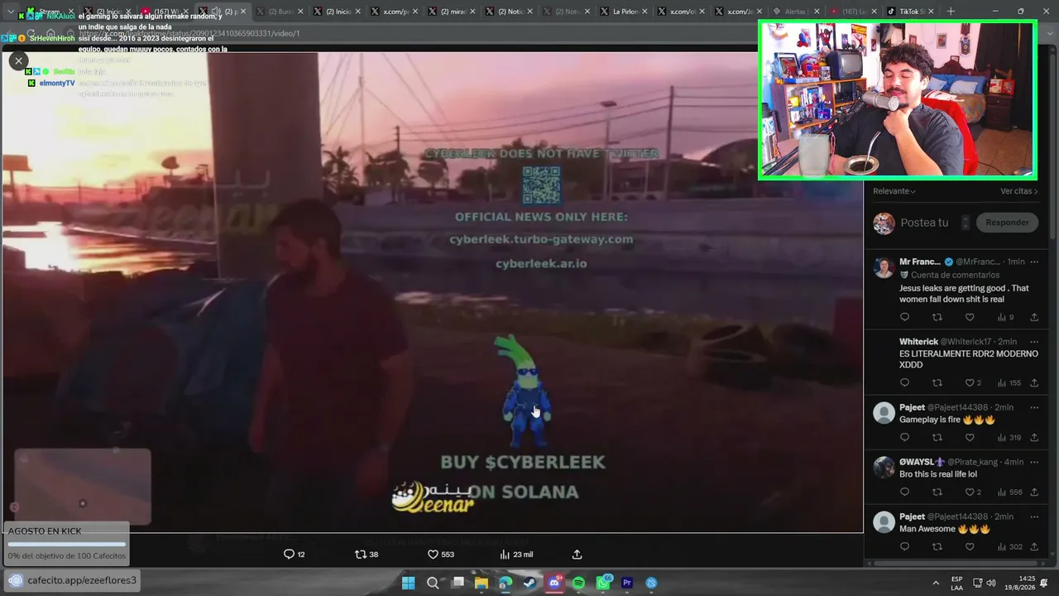This screenshot has width=1059, height=596.
Task: Open the Windows Start menu
Action: pyautogui.click(x=408, y=583)
